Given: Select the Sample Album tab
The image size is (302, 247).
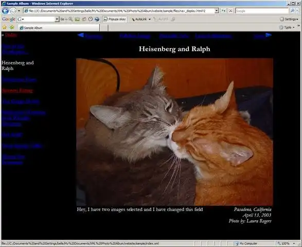Looking at the screenshot, I should tap(59, 28).
